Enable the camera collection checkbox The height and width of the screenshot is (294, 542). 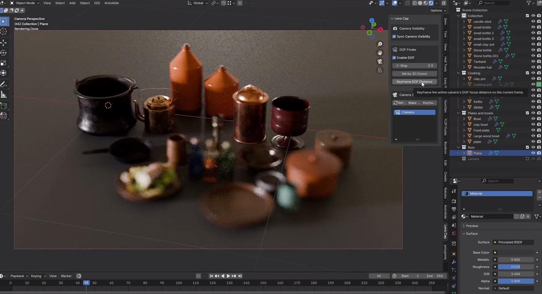pyautogui.click(x=527, y=159)
